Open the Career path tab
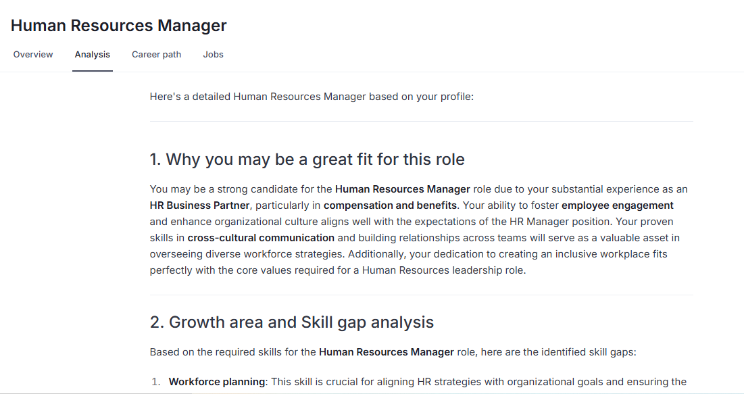 (156, 55)
